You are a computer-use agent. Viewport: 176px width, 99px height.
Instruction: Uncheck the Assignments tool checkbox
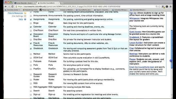[x=31, y=20]
